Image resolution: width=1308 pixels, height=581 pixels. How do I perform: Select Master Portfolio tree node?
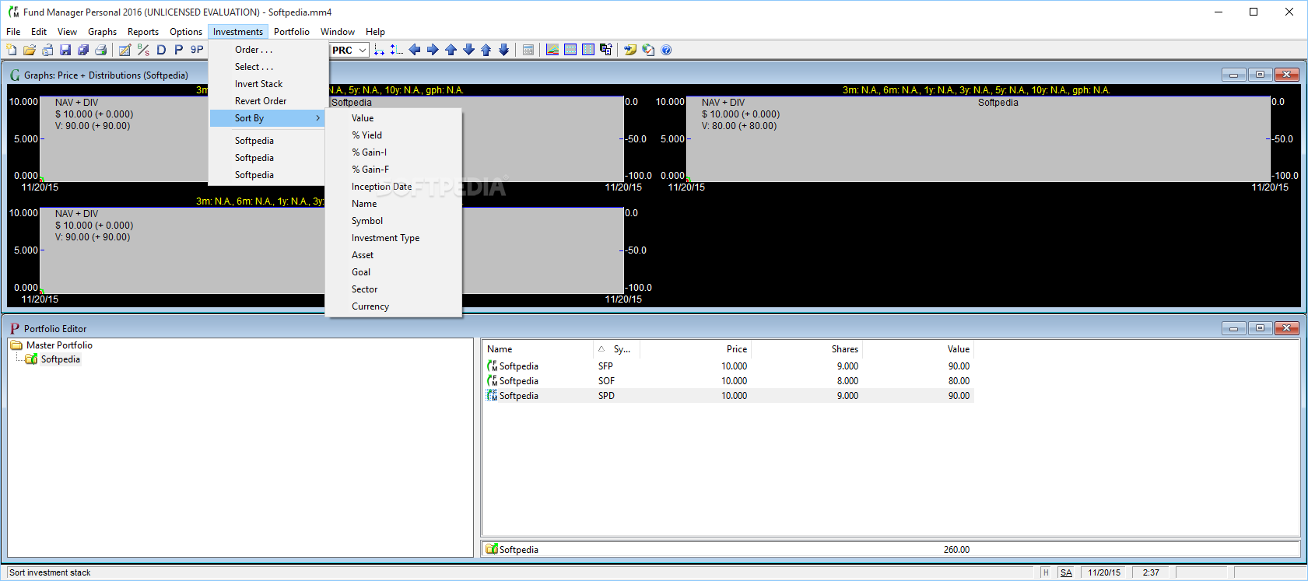pyautogui.click(x=59, y=345)
